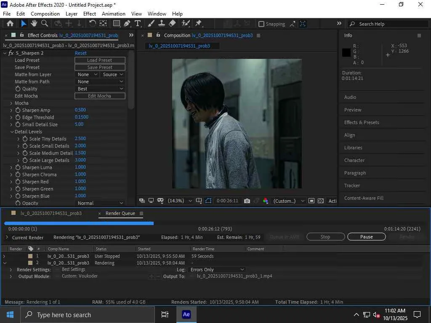Select the Zoom tool in toolbar
Viewport: 431px width, 323px height.
[x=44, y=24]
